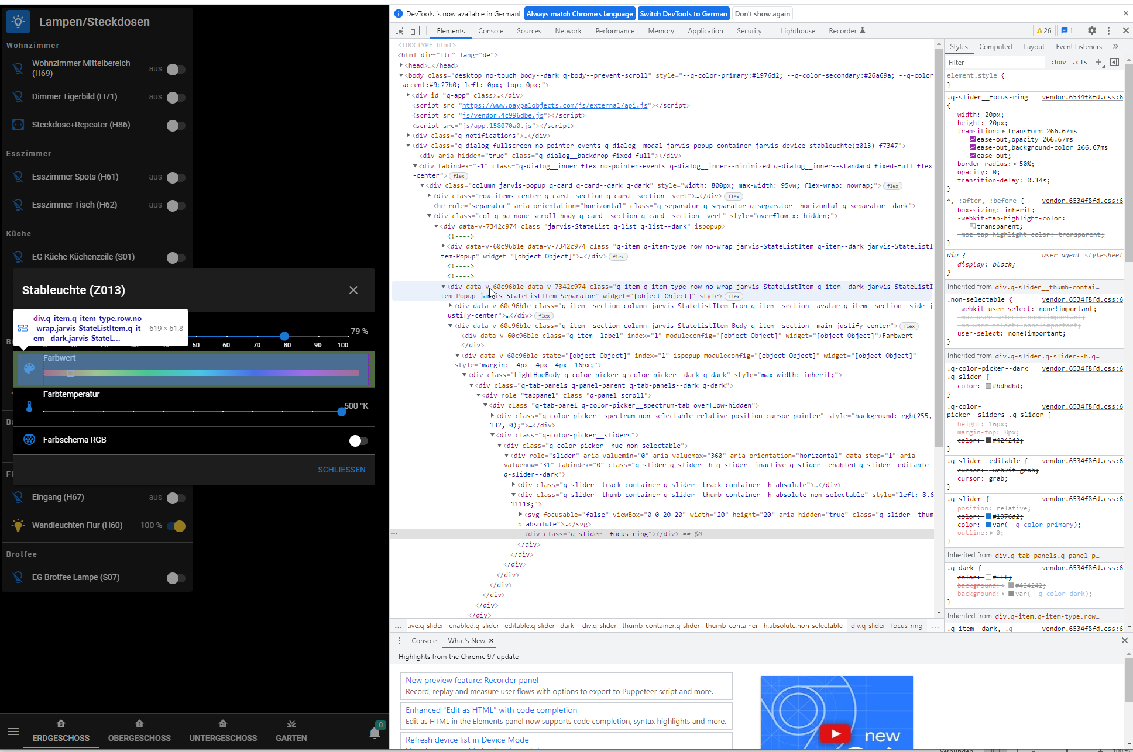The width and height of the screenshot is (1133, 752).
Task: Toggle the Esszimmer Spots (H61) switch
Action: click(x=176, y=177)
